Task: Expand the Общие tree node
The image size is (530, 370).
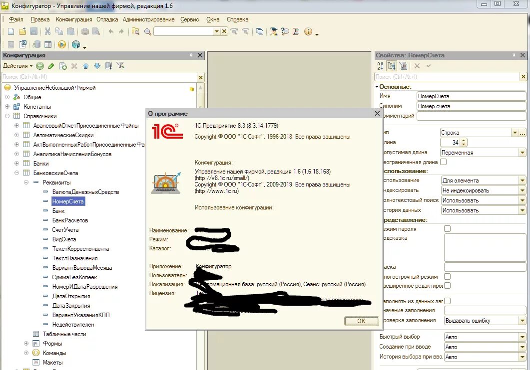Action: click(x=7, y=97)
